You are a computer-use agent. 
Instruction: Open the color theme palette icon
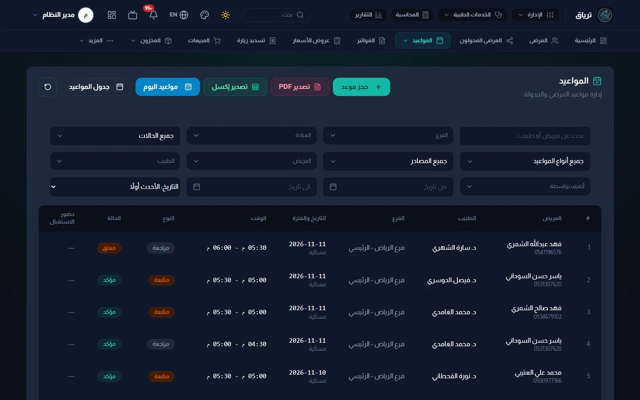click(204, 15)
